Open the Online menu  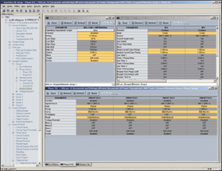pyautogui.click(x=10, y=6)
